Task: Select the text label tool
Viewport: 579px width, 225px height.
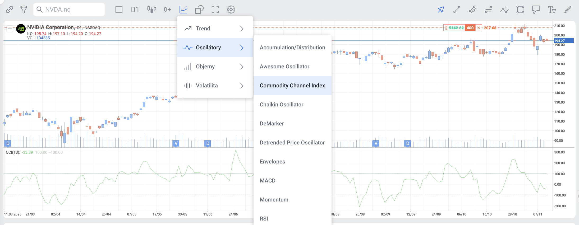Action: click(x=552, y=10)
